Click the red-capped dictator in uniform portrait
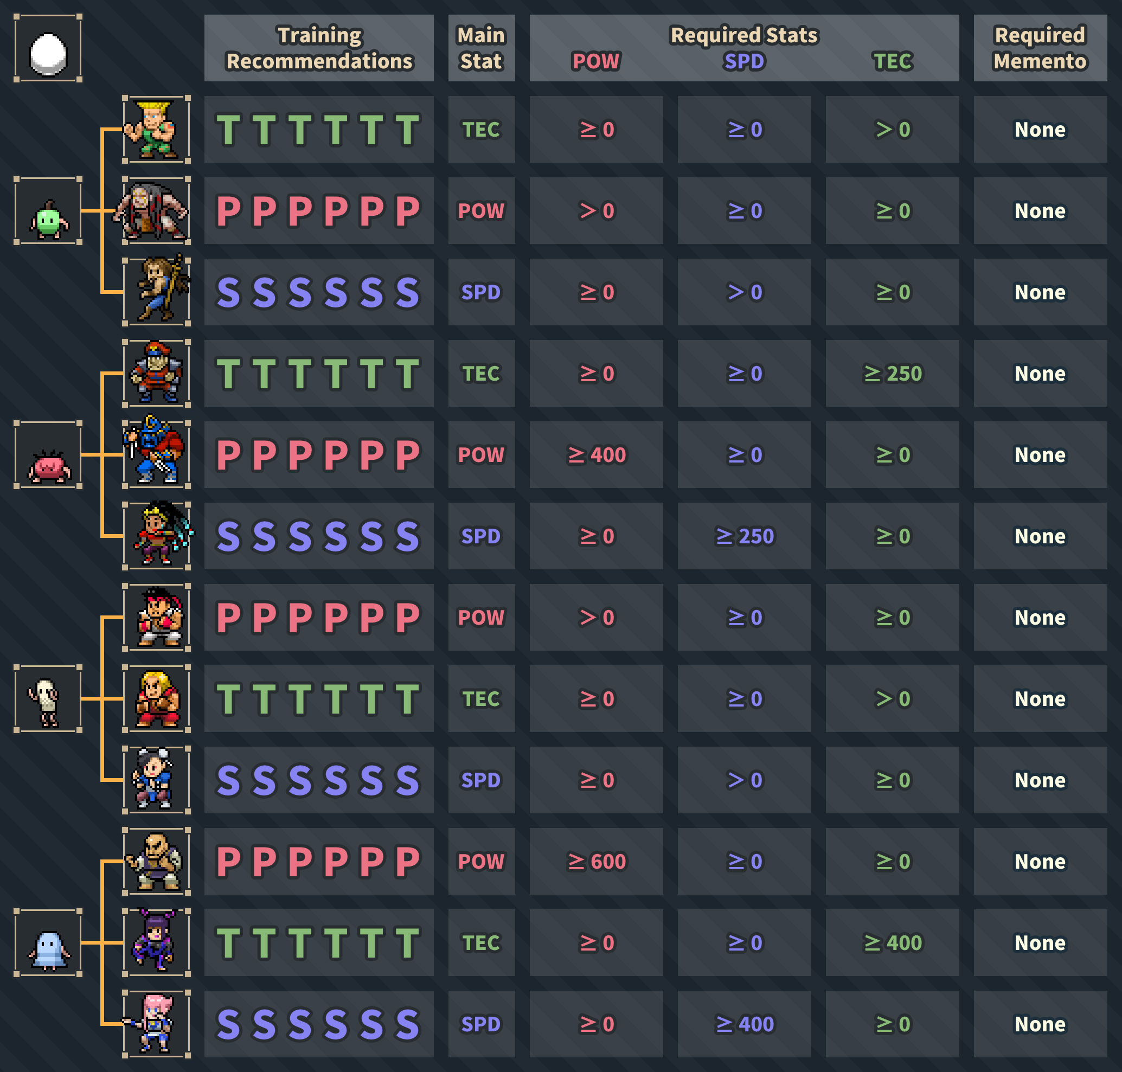 point(156,374)
